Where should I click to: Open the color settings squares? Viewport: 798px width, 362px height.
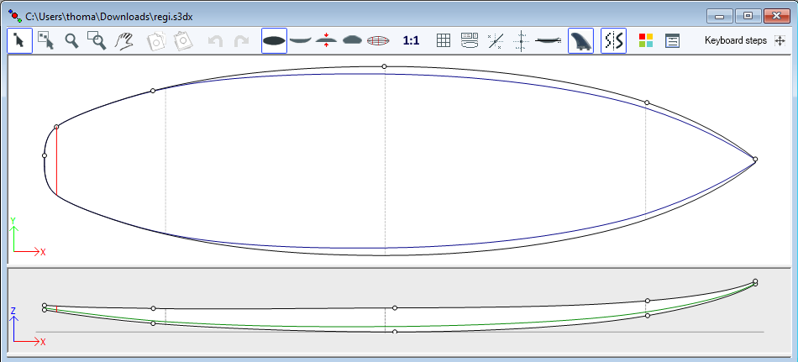point(646,40)
